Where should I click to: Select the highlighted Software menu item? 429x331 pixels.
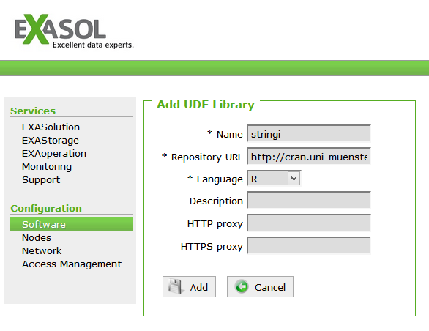[72, 224]
